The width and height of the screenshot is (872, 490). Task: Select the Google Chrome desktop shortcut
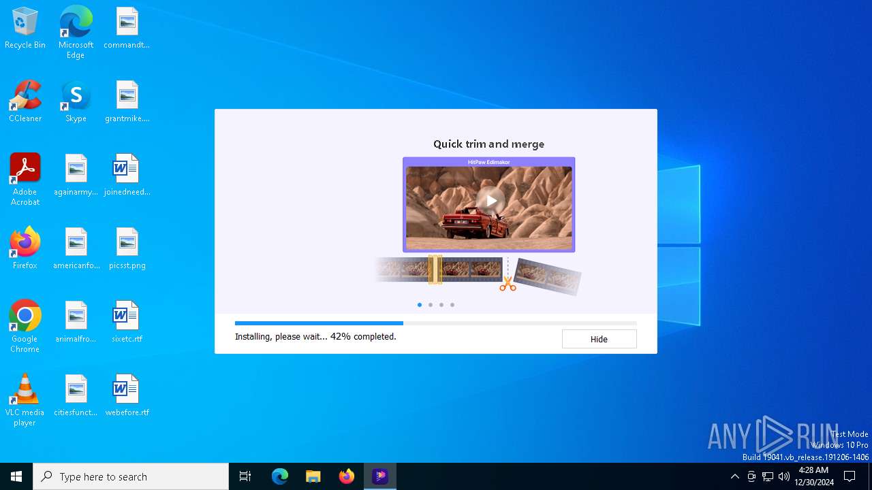pyautogui.click(x=25, y=327)
